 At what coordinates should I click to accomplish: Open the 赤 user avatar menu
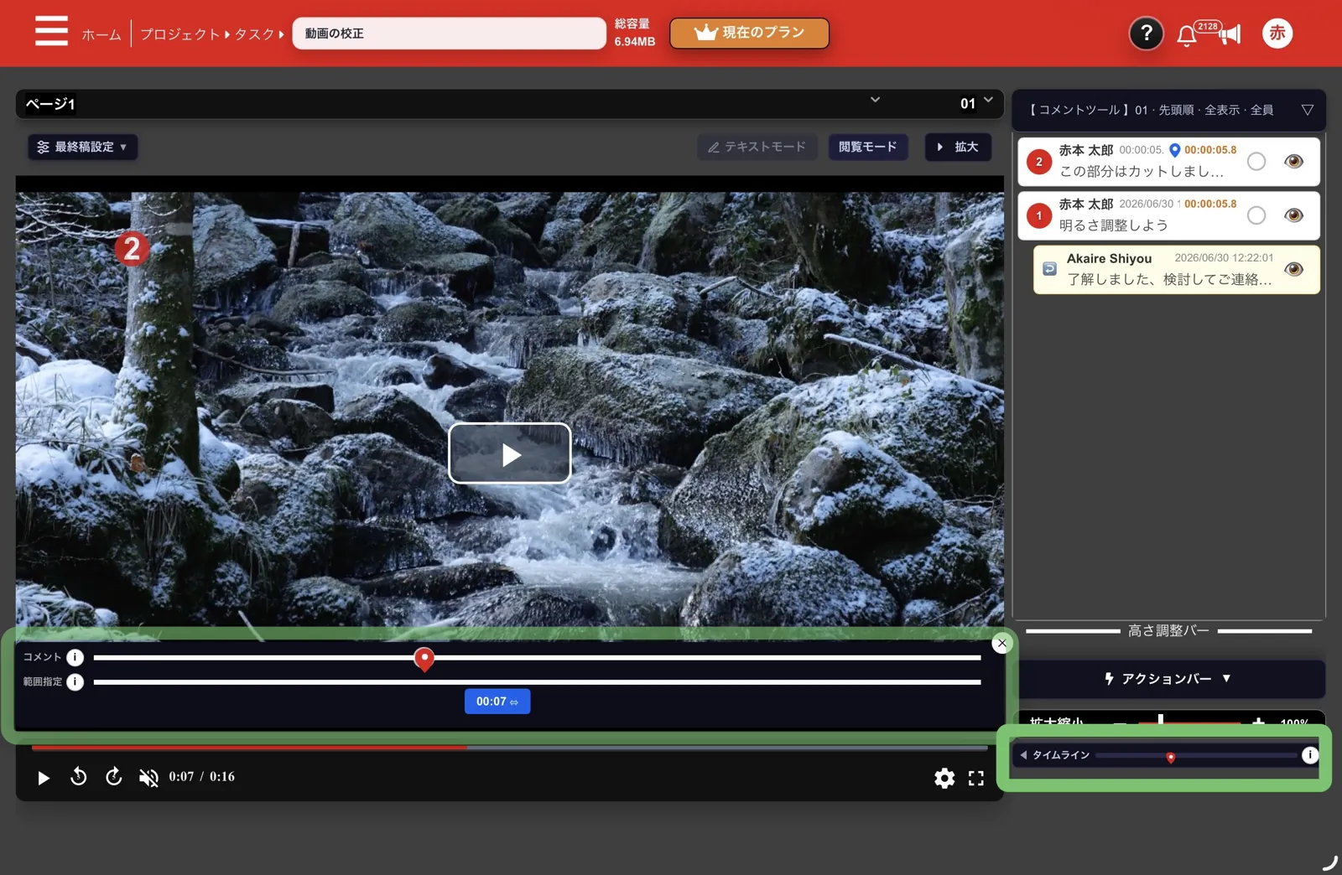coord(1277,34)
